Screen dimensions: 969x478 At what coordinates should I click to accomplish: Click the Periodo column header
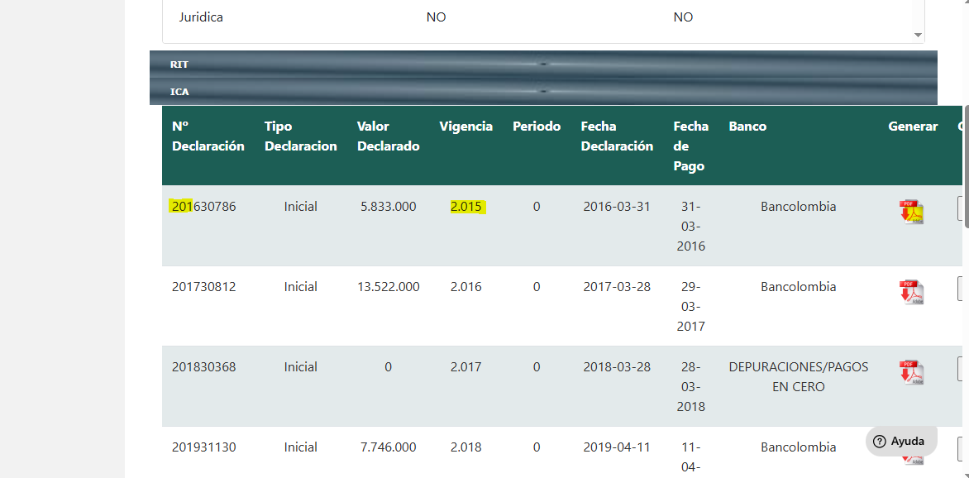[x=537, y=127]
